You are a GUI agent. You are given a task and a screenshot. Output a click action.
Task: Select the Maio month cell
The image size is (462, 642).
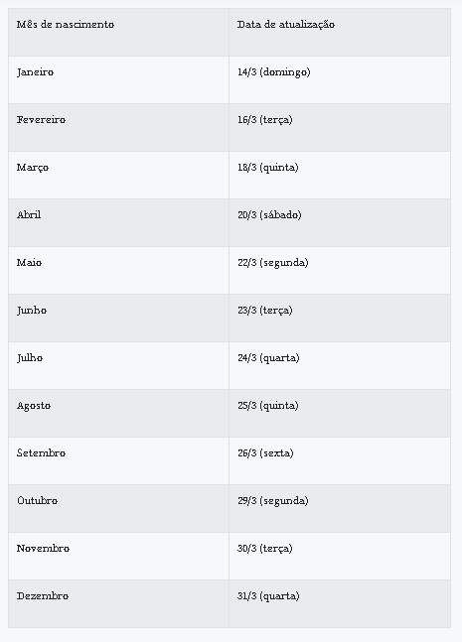click(118, 270)
